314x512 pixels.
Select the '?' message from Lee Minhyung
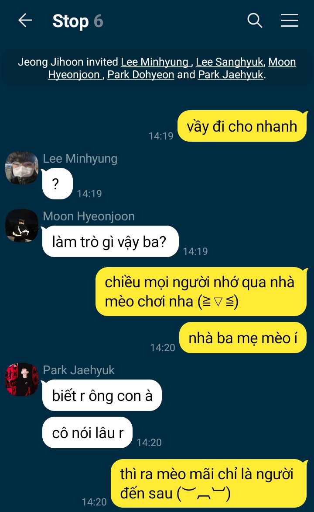click(57, 184)
